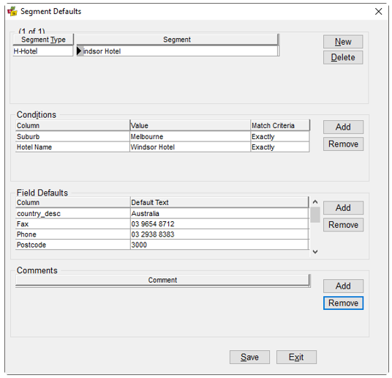Click the Segment Defaults app icon in title bar

pos(12,11)
